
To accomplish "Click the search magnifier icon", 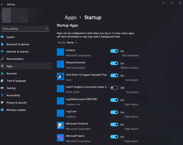I will [47, 29].
